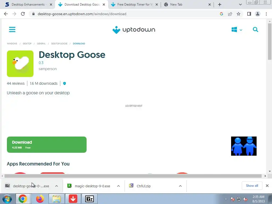Open the GENERAL breadcrumb link
Image resolution: width=272 pixels, height=204 pixels.
point(41,44)
